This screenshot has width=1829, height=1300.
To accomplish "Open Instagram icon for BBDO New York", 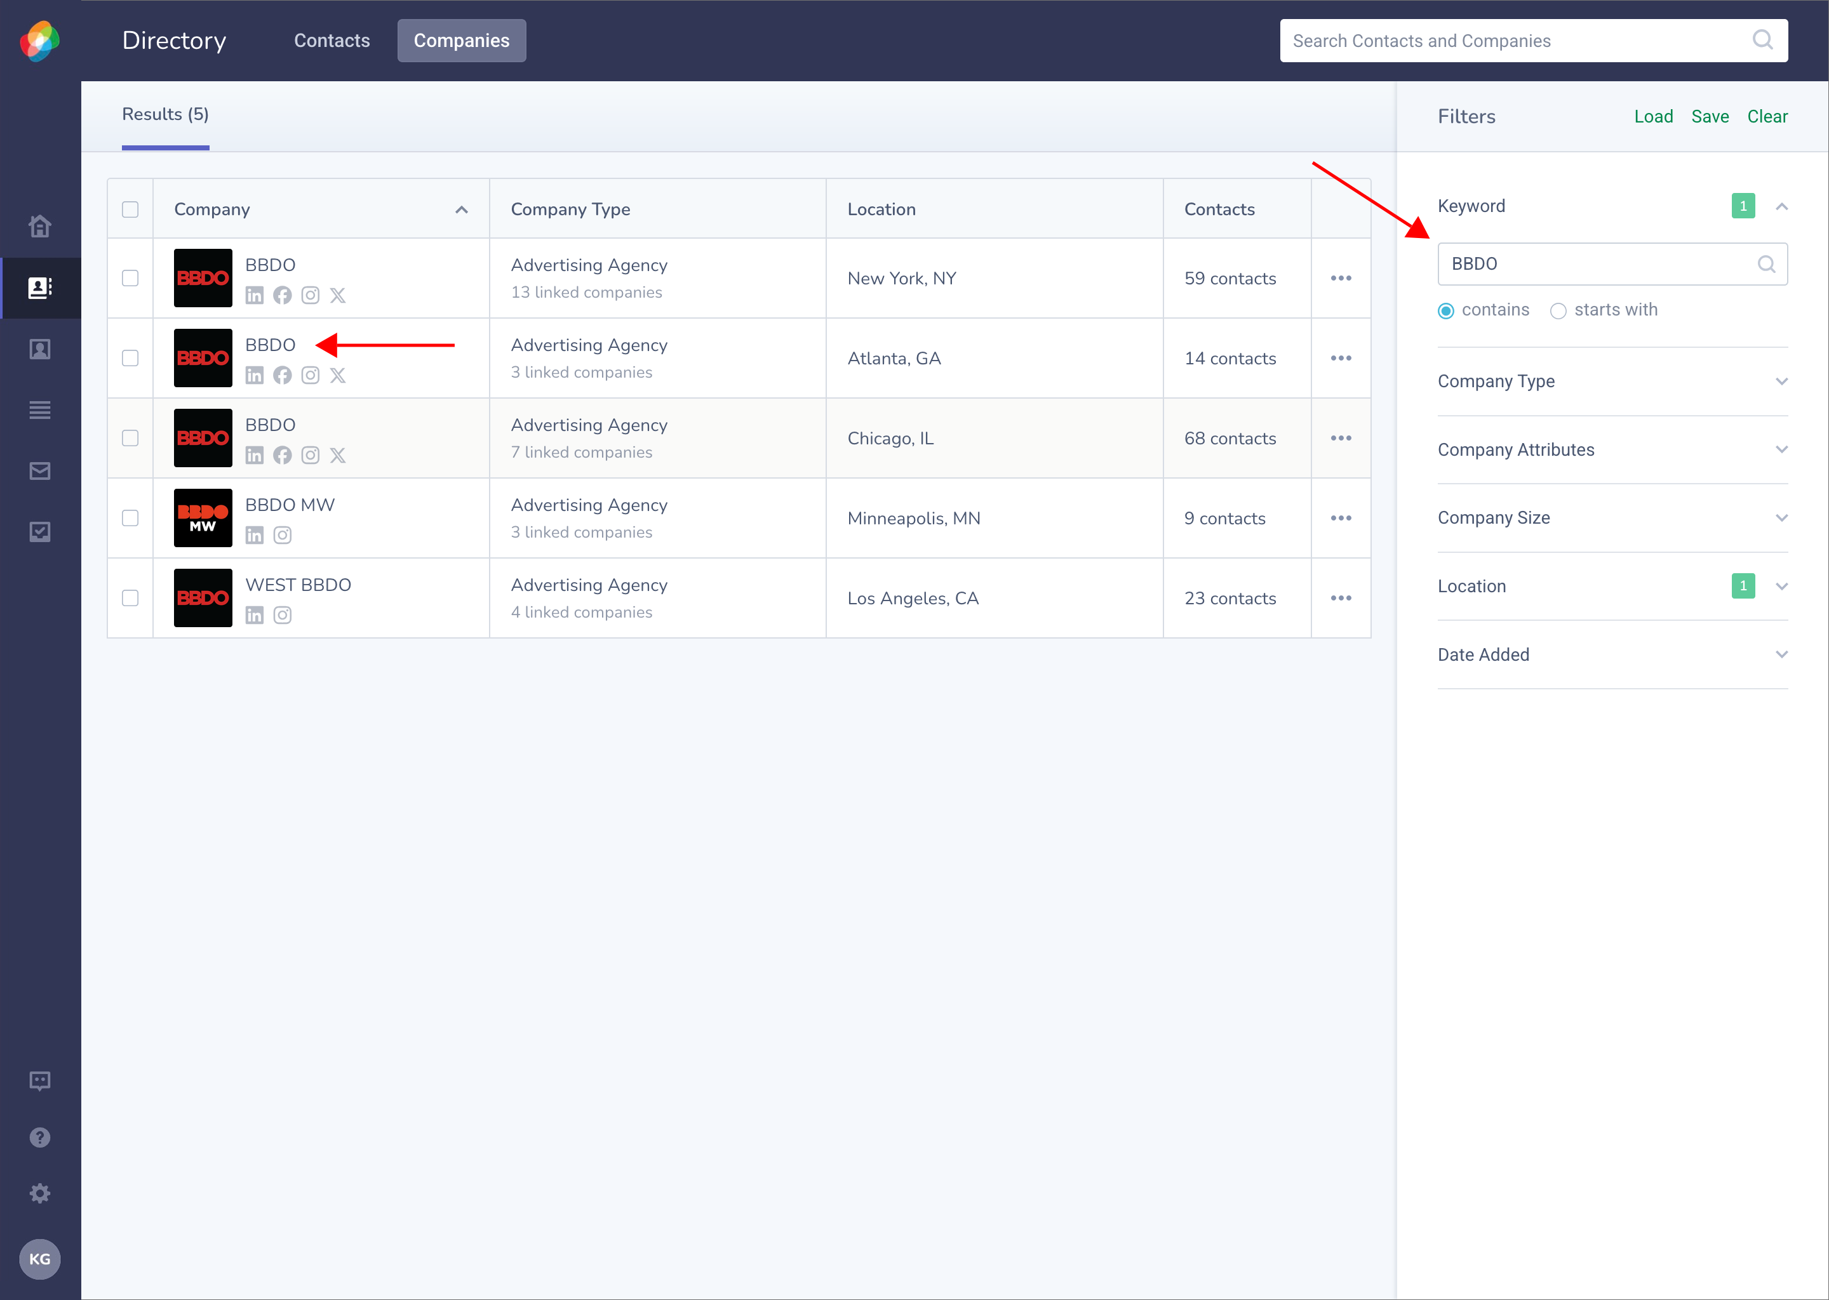I will pyautogui.click(x=311, y=295).
